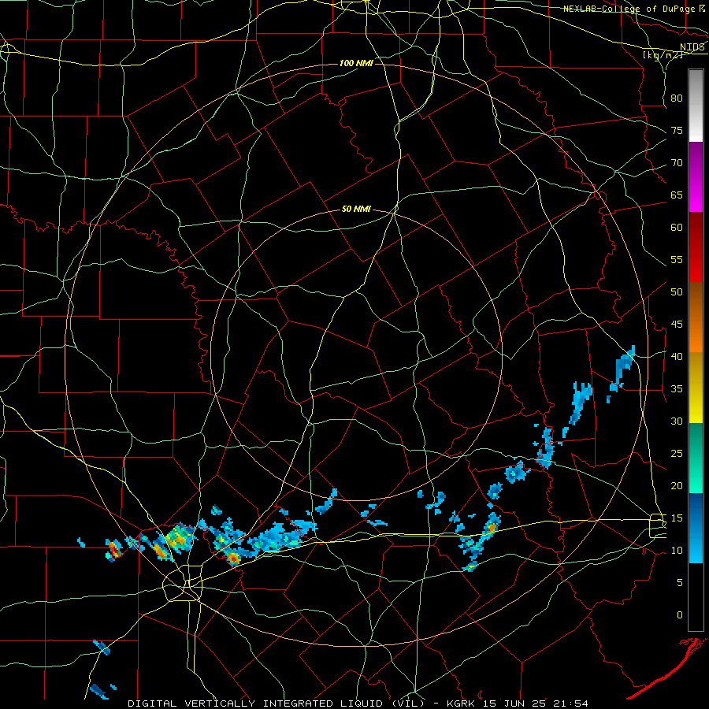The width and height of the screenshot is (709, 709).
Task: Select the 65 value on the color scale
Action: click(677, 195)
